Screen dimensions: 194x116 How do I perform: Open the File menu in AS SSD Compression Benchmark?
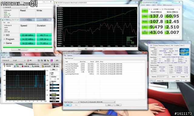(x=58, y=5)
